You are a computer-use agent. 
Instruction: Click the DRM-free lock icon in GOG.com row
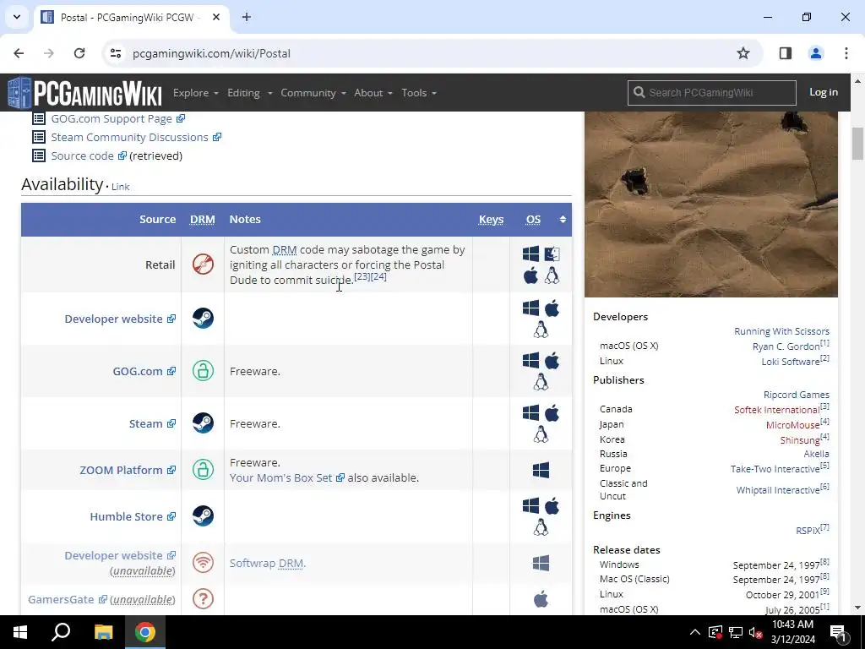coord(203,370)
